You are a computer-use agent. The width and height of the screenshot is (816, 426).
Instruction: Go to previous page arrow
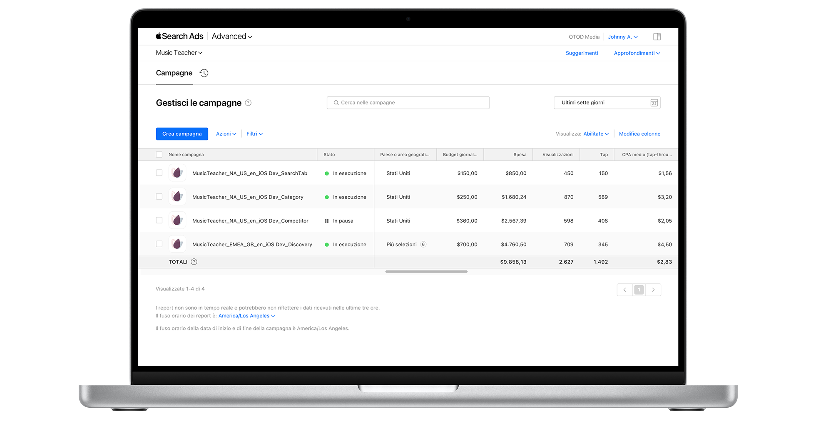(624, 290)
